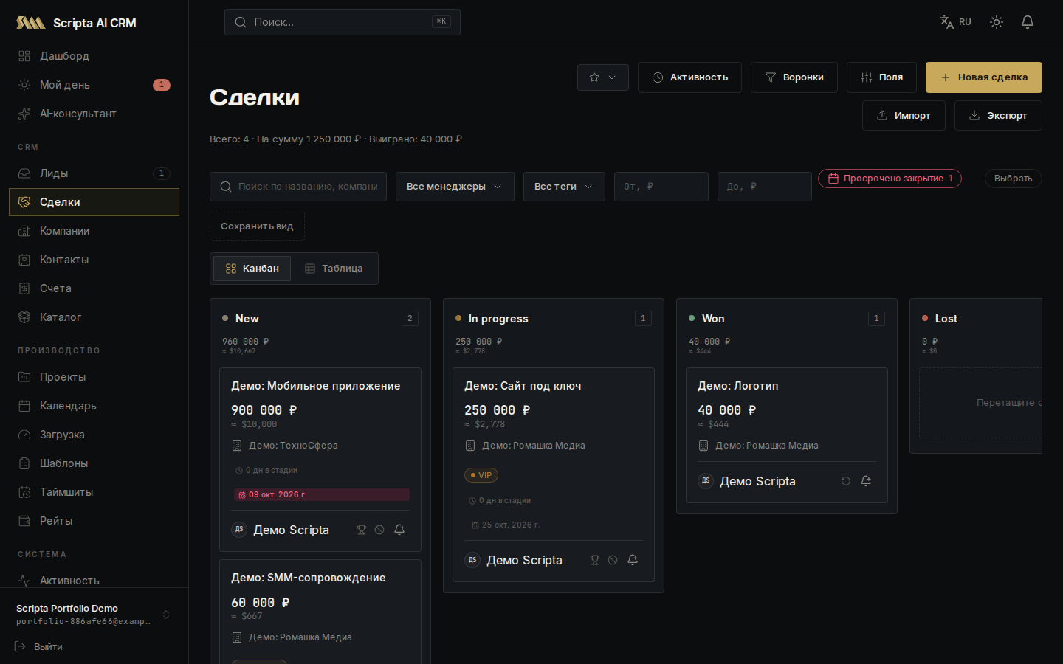Open language switcher RU icon

coord(955,22)
